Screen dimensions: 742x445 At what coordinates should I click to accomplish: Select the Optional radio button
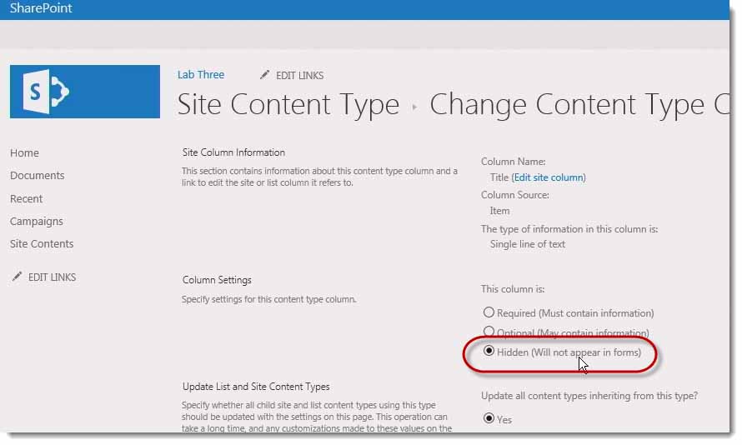tap(489, 332)
